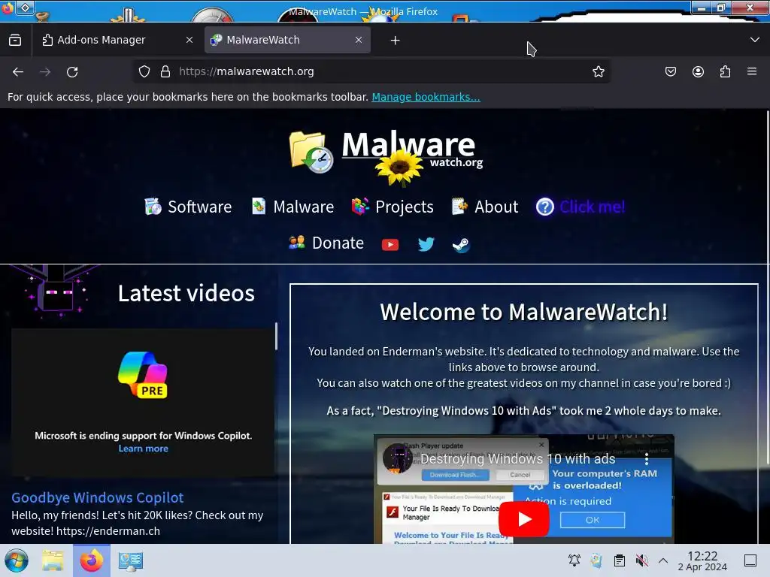Open Firefox View in the tab bar

pyautogui.click(x=15, y=40)
